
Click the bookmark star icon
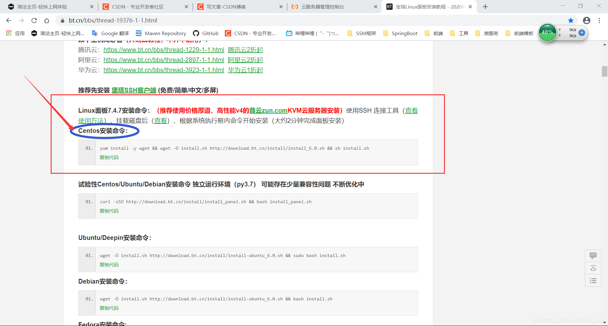tap(571, 21)
